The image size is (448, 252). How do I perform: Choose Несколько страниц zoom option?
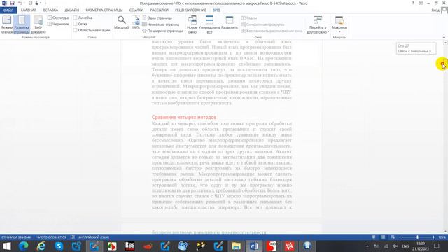[x=161, y=24]
